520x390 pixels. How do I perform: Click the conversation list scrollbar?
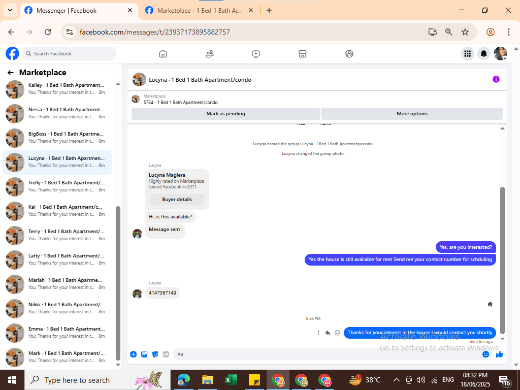click(x=118, y=283)
